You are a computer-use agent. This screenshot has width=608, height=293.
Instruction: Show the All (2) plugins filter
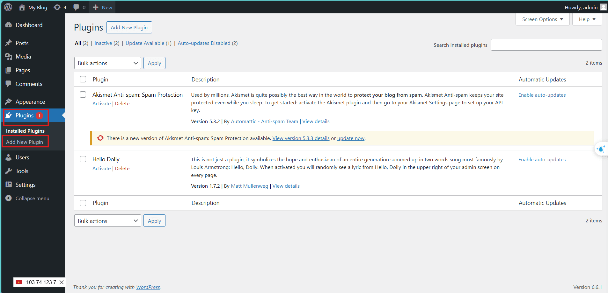pyautogui.click(x=82, y=43)
